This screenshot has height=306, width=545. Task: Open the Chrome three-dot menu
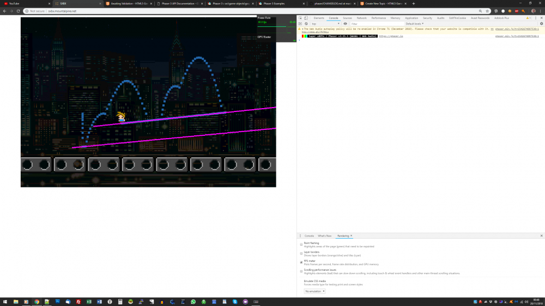[540, 11]
